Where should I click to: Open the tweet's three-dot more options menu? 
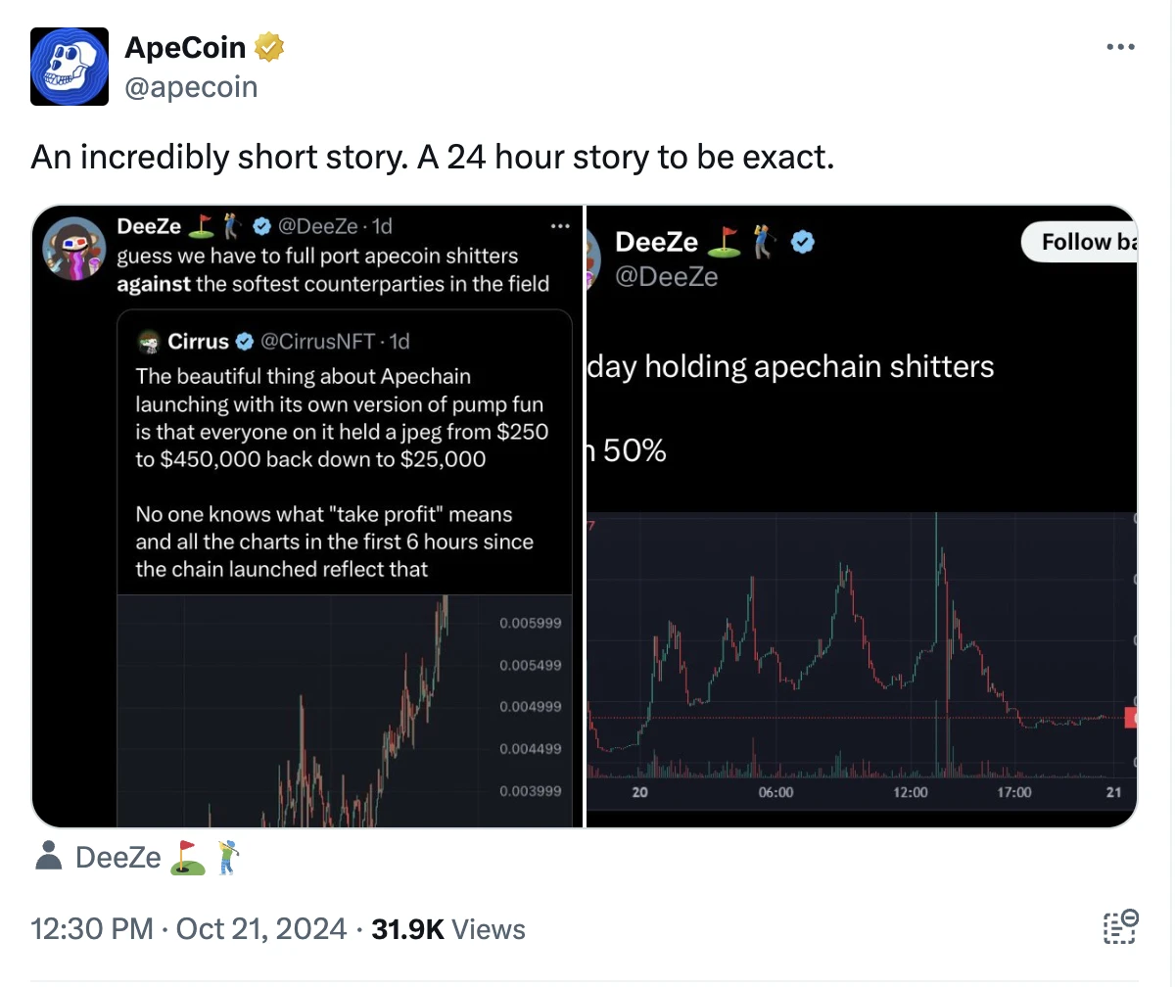click(1120, 47)
